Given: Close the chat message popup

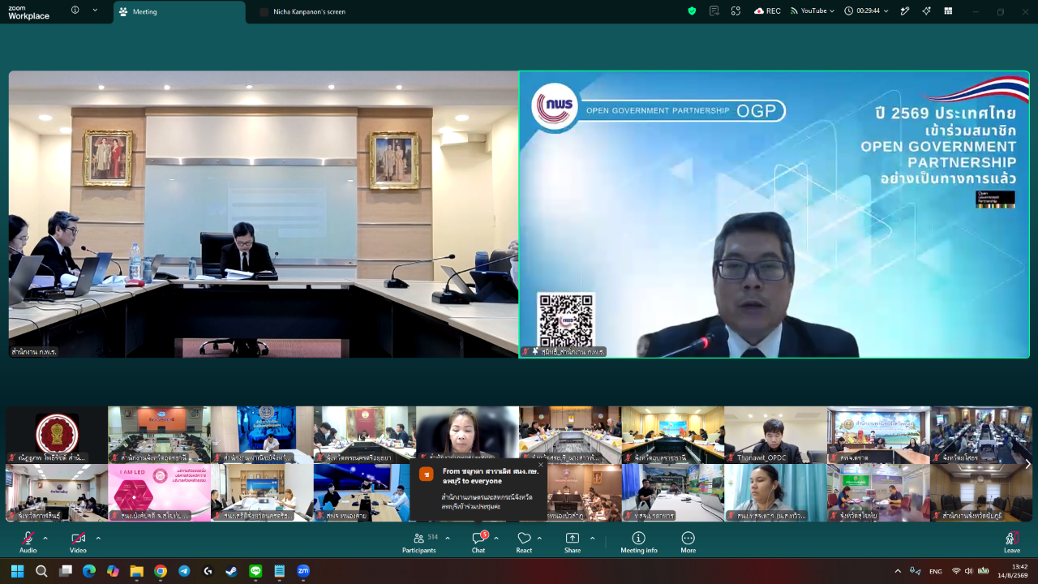Looking at the screenshot, I should [541, 465].
